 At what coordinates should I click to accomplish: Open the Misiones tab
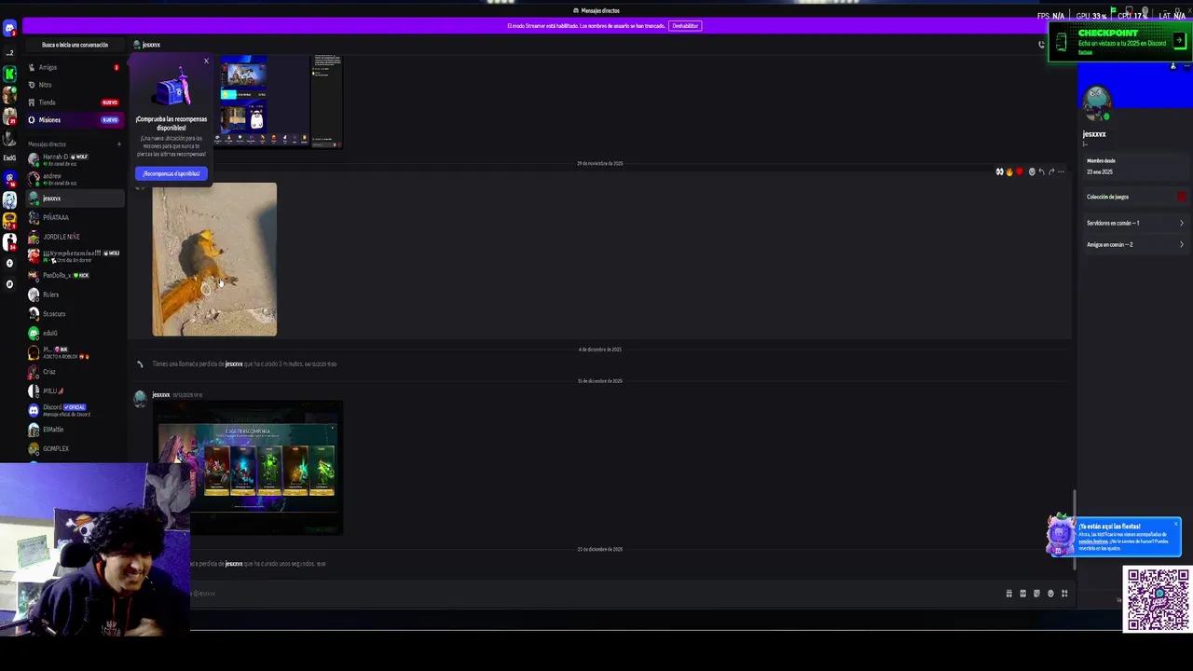click(74, 120)
